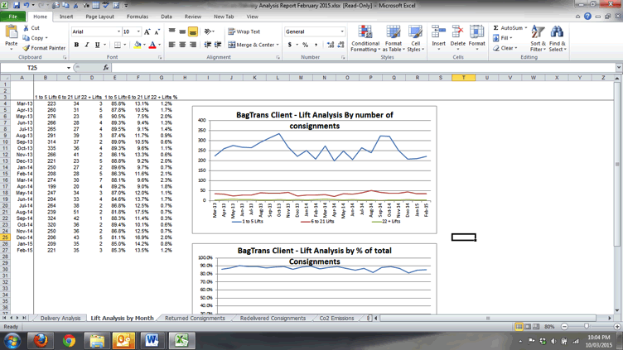This screenshot has height=350, width=623.
Task: Switch to Page Layout view button
Action: [x=528, y=327]
